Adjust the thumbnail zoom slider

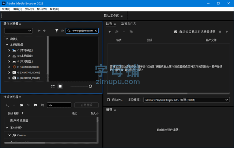click(90, 86)
